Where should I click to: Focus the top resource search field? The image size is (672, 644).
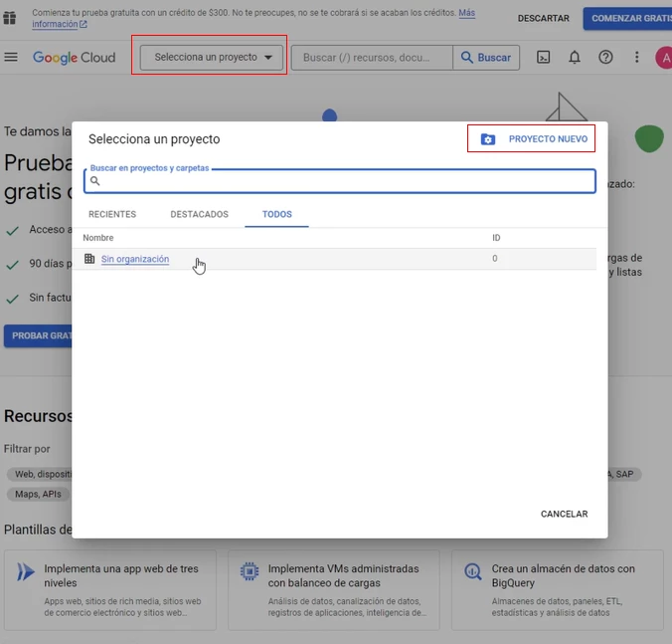(x=372, y=58)
